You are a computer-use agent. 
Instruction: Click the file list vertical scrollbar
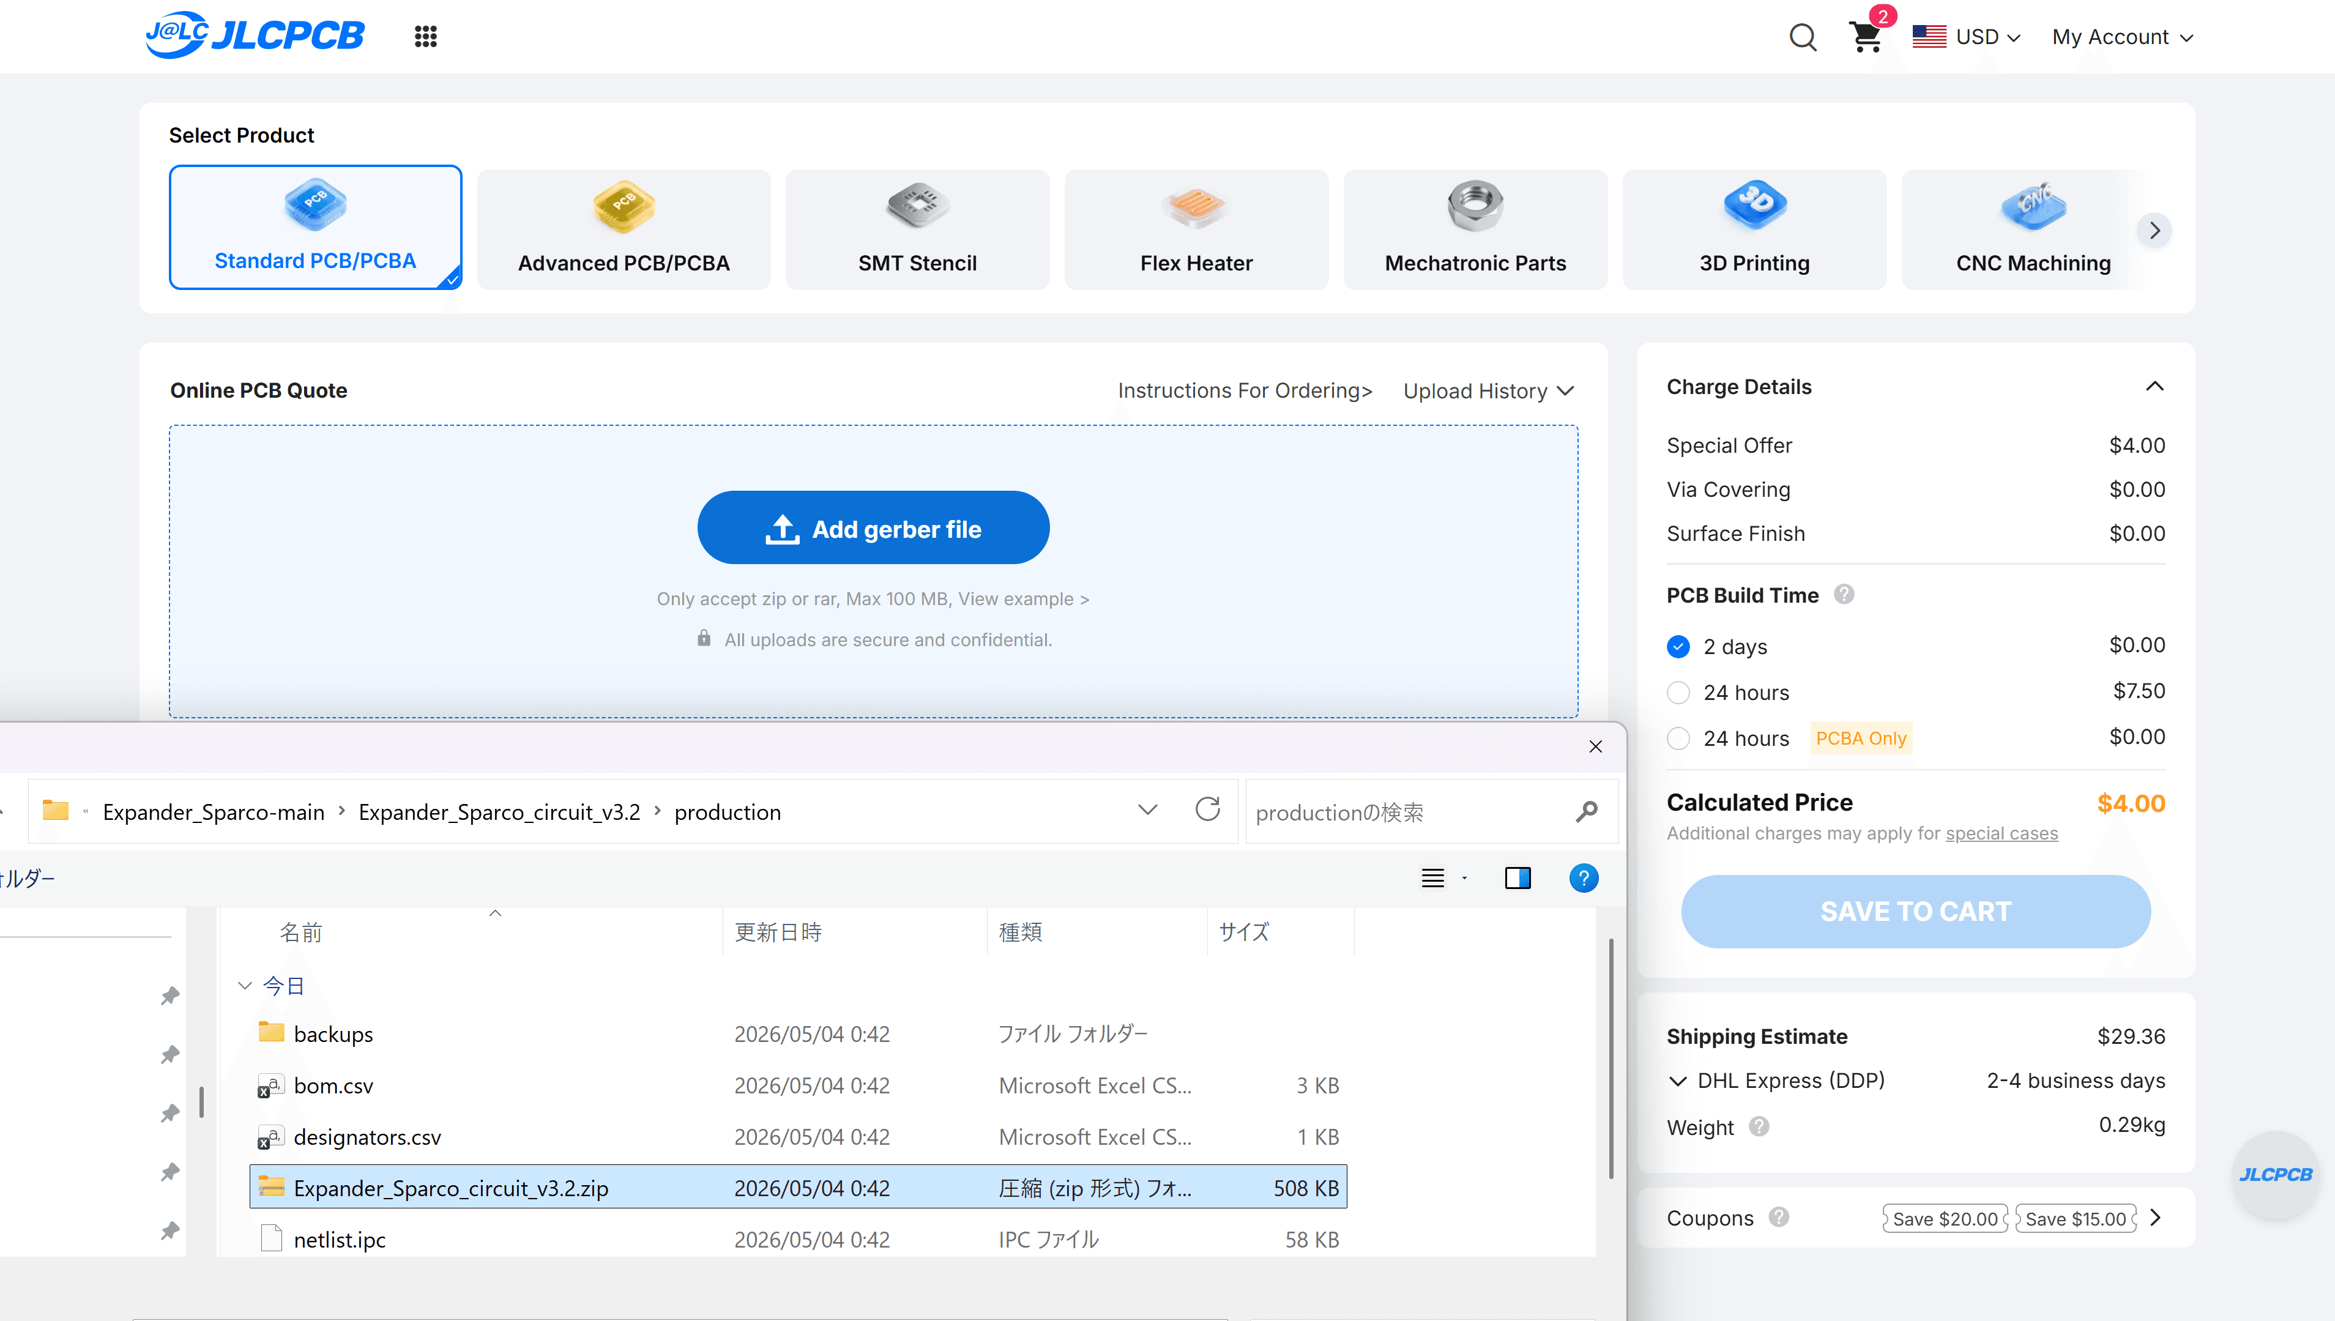click(1610, 1058)
